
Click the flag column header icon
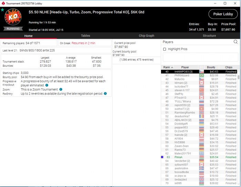point(201,67)
